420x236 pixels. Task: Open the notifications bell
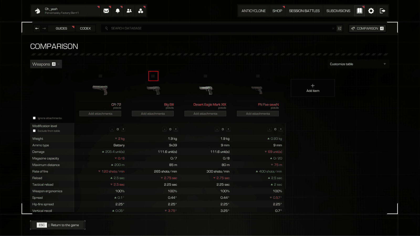tap(118, 11)
